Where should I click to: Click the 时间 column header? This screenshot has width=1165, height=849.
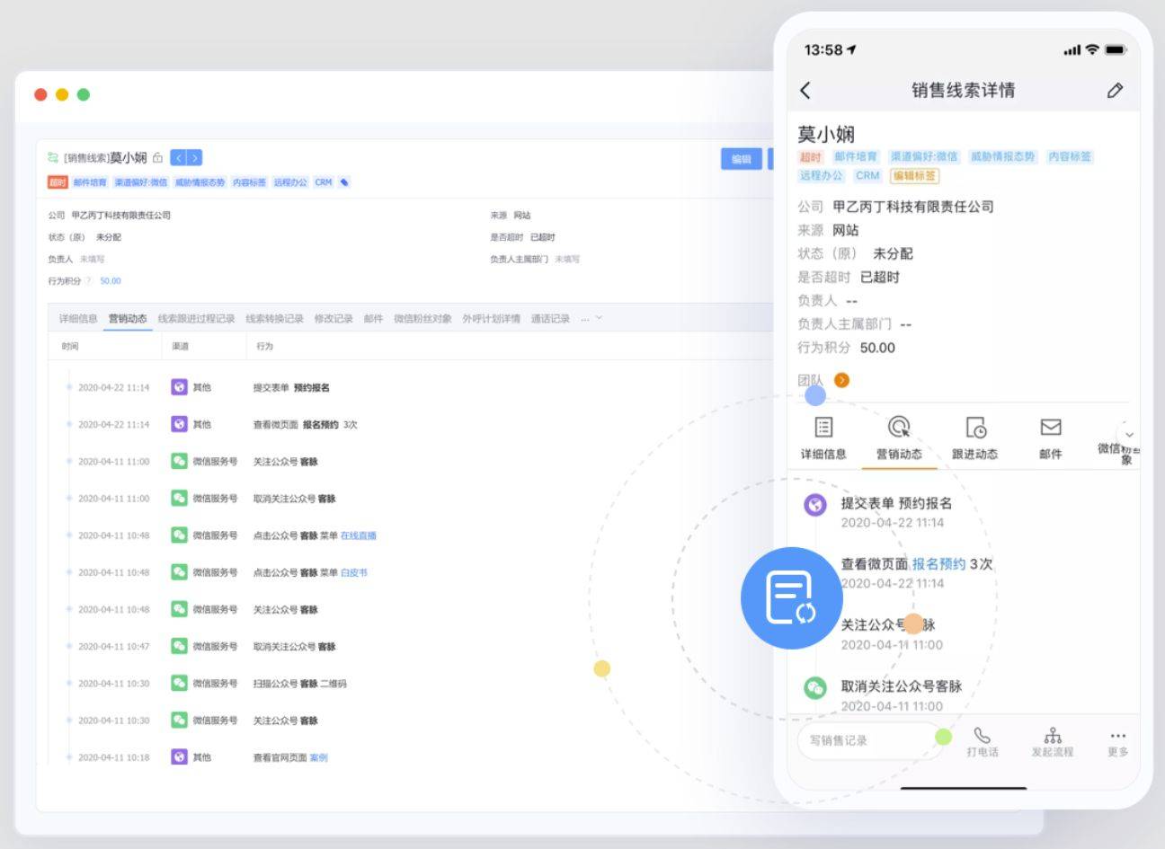[x=70, y=346]
